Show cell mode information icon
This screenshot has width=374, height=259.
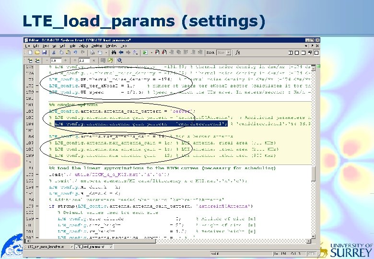pos(119,60)
